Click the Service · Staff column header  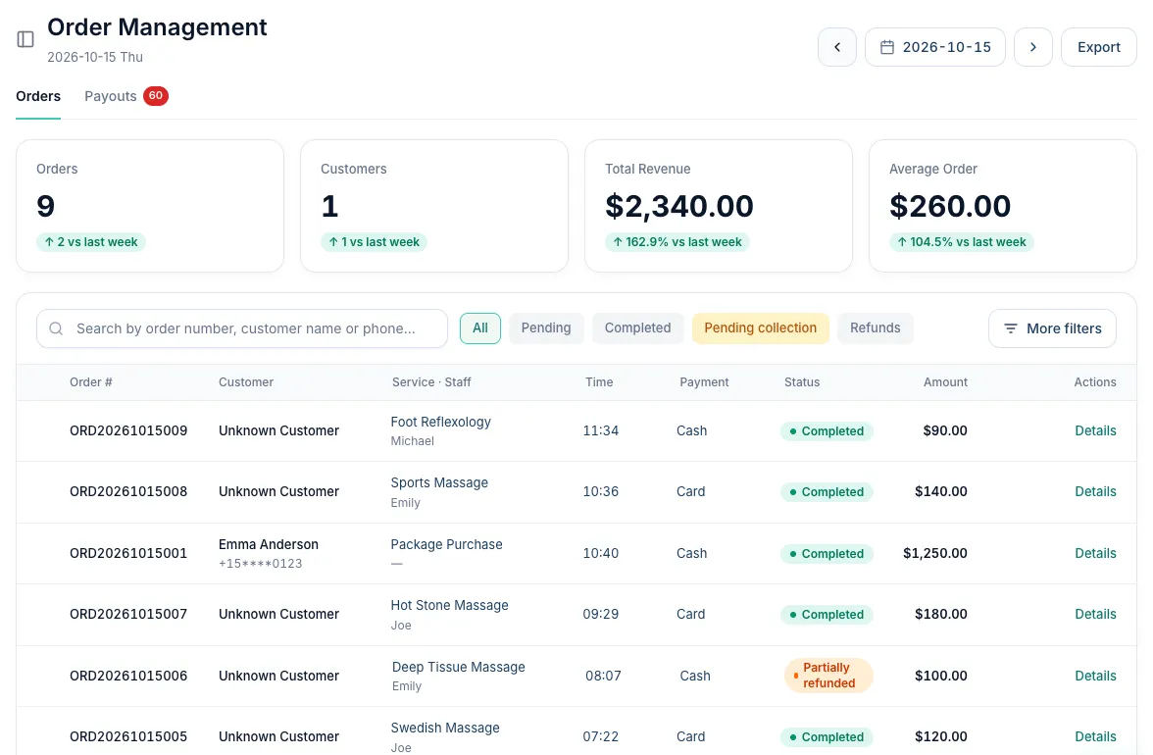point(431,382)
